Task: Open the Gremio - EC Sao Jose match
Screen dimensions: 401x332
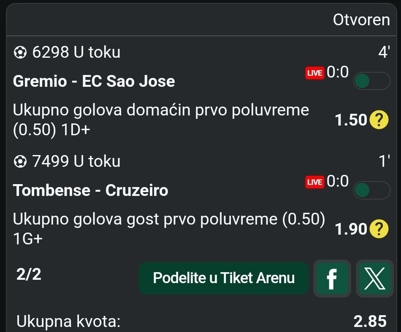Action: coord(94,81)
